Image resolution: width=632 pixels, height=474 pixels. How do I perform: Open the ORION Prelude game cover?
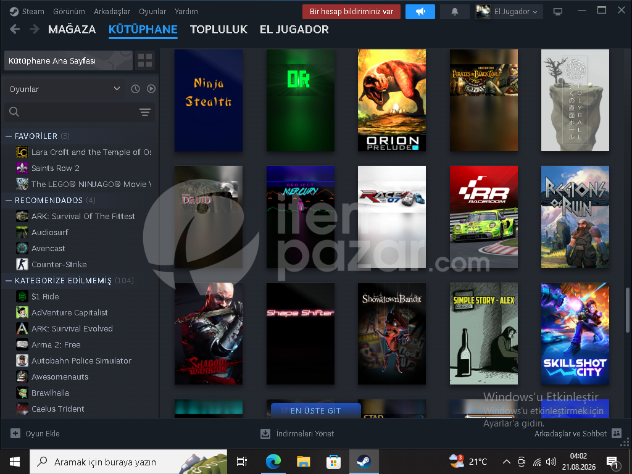[392, 101]
